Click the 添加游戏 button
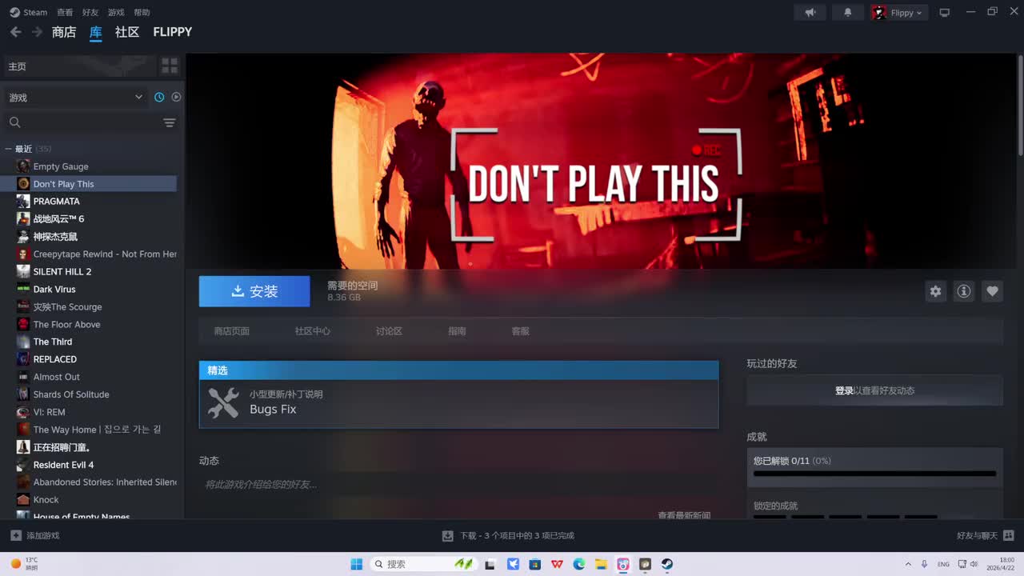 pyautogui.click(x=35, y=535)
